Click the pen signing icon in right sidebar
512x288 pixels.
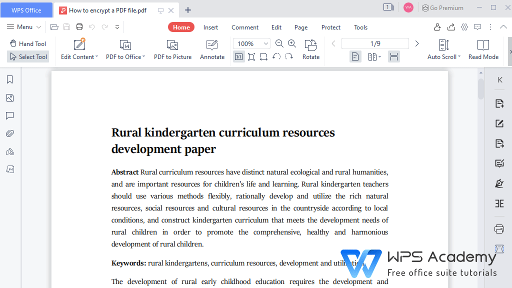pyautogui.click(x=499, y=183)
